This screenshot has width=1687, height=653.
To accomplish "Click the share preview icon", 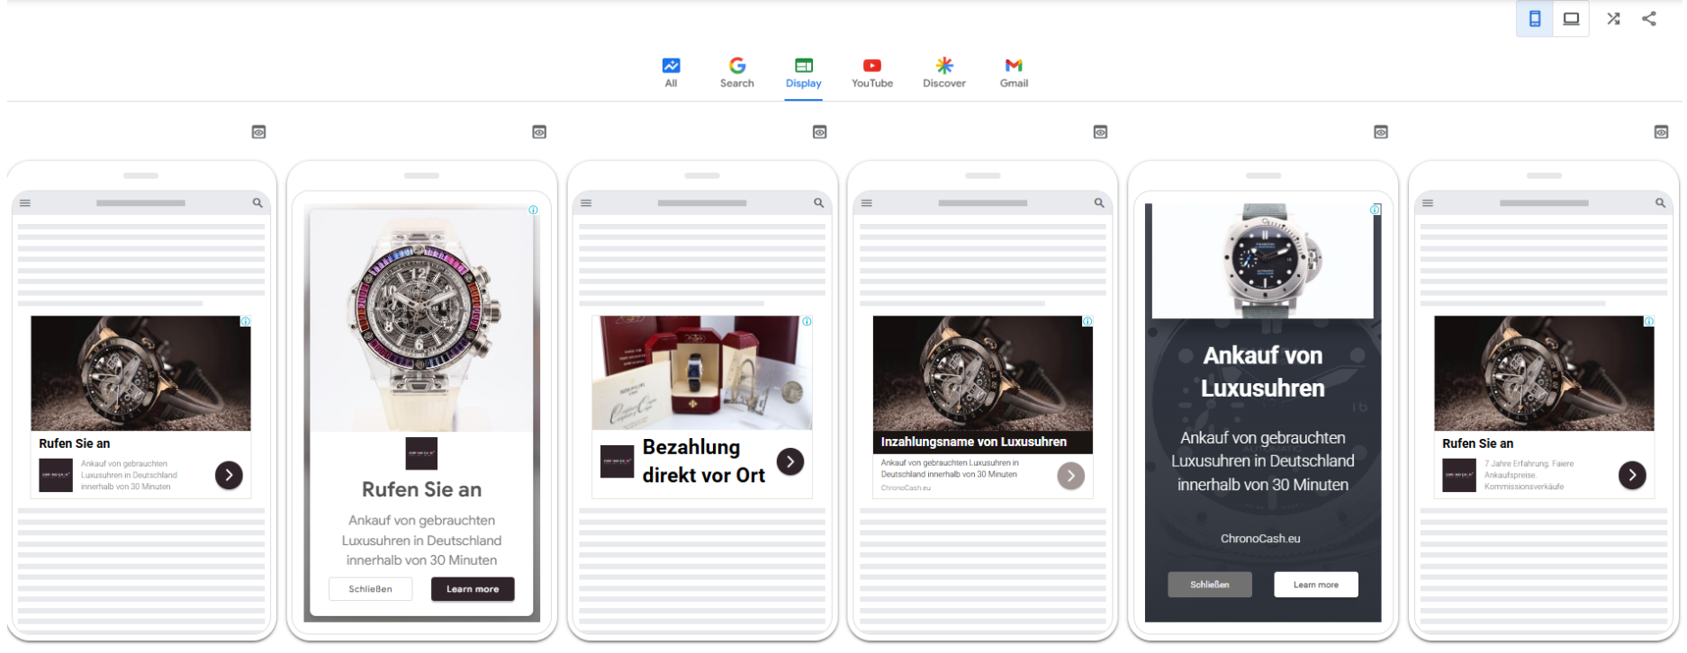I will 1649,19.
